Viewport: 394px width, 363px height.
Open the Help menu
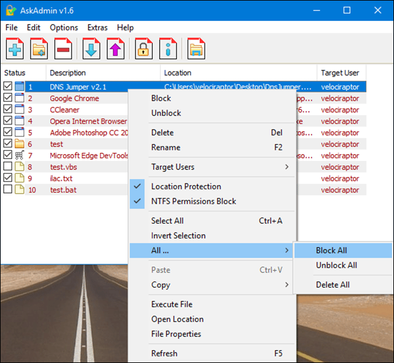(125, 27)
